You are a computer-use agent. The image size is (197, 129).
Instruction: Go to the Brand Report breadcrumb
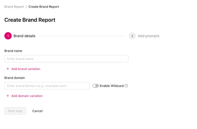pyautogui.click(x=14, y=7)
